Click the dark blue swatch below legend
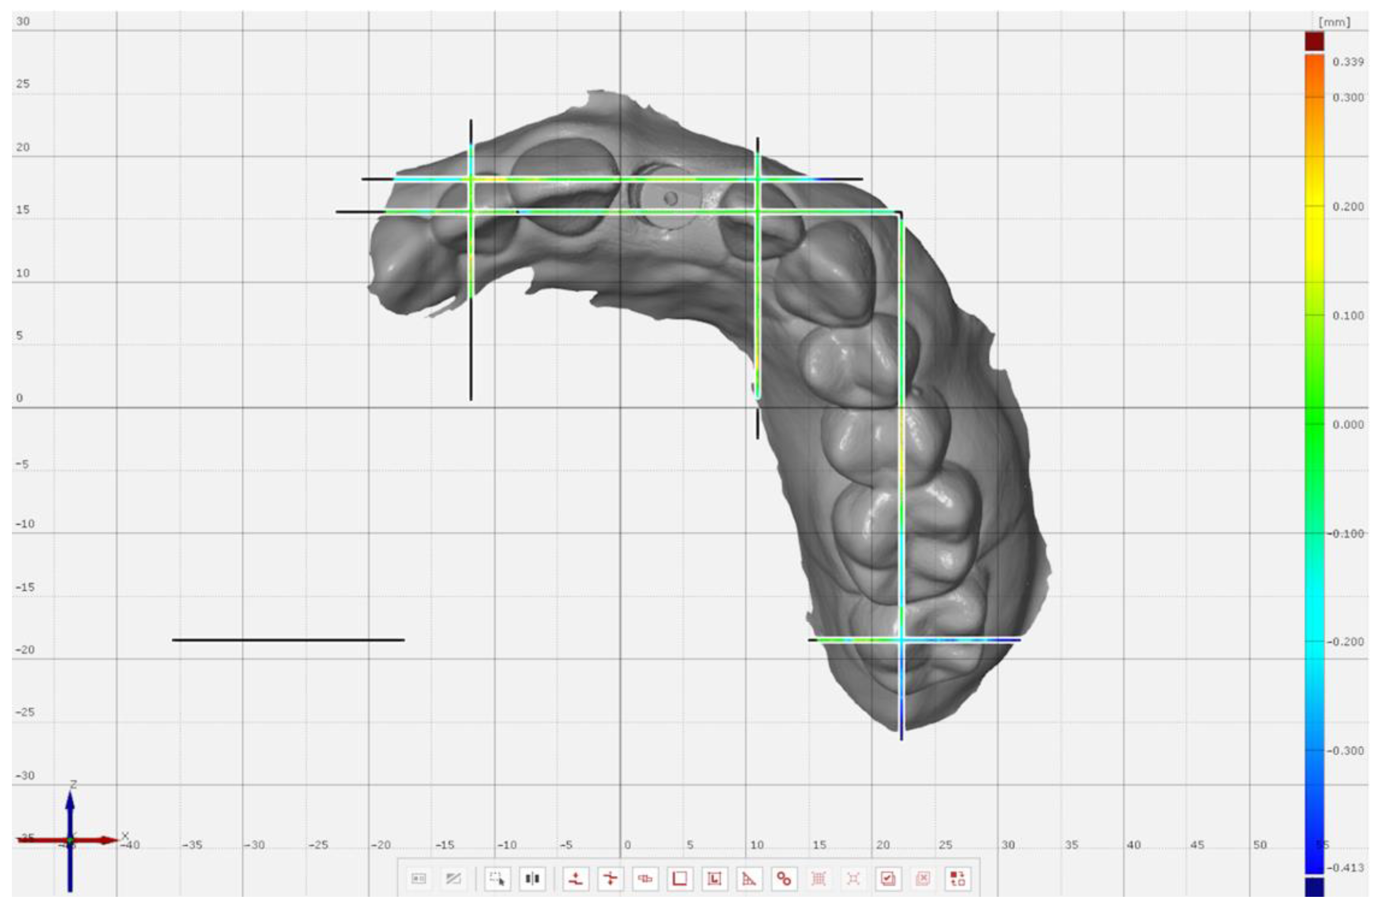The width and height of the screenshot is (1384, 907). click(x=1314, y=887)
